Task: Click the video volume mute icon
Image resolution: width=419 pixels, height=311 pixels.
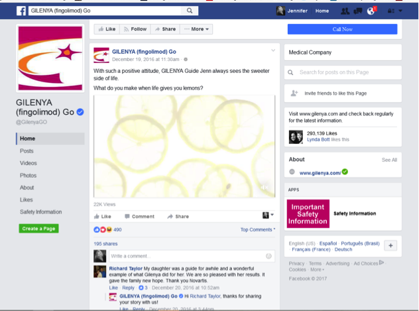Action: click(x=264, y=188)
